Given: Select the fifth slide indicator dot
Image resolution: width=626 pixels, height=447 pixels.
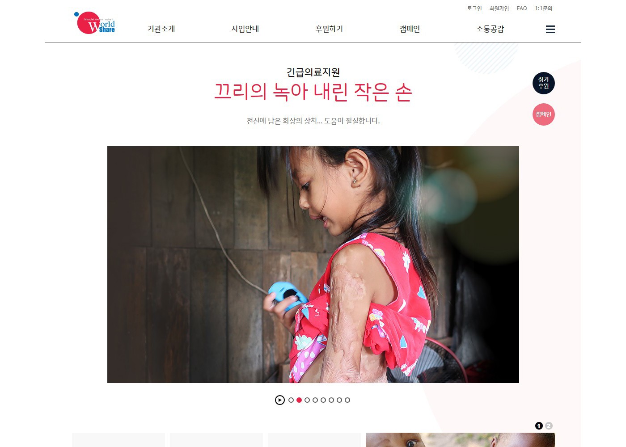Looking at the screenshot, I should (x=323, y=400).
